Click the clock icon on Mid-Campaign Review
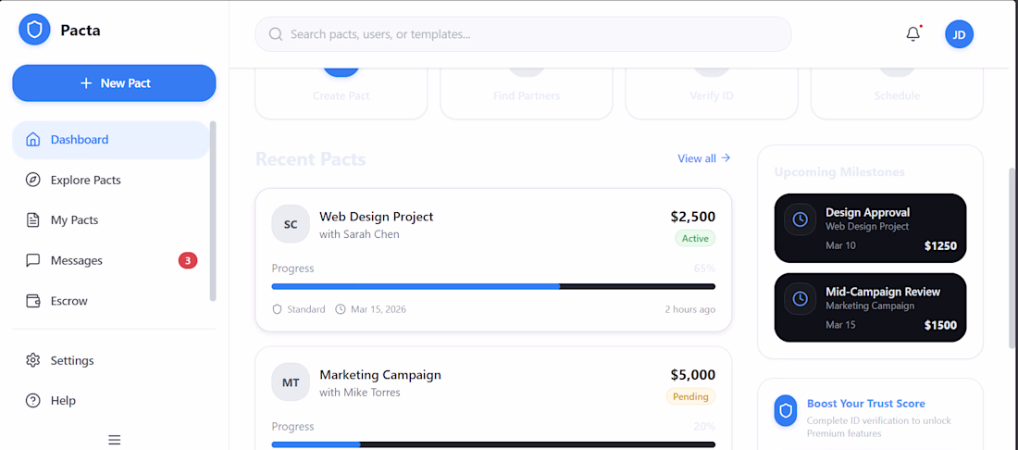Image resolution: width=1018 pixels, height=450 pixels. (x=801, y=299)
